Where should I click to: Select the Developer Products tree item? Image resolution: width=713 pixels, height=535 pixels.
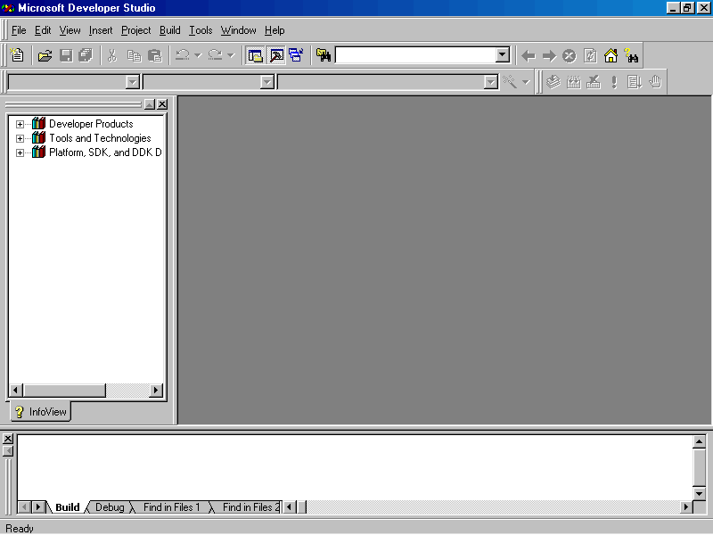coord(91,124)
